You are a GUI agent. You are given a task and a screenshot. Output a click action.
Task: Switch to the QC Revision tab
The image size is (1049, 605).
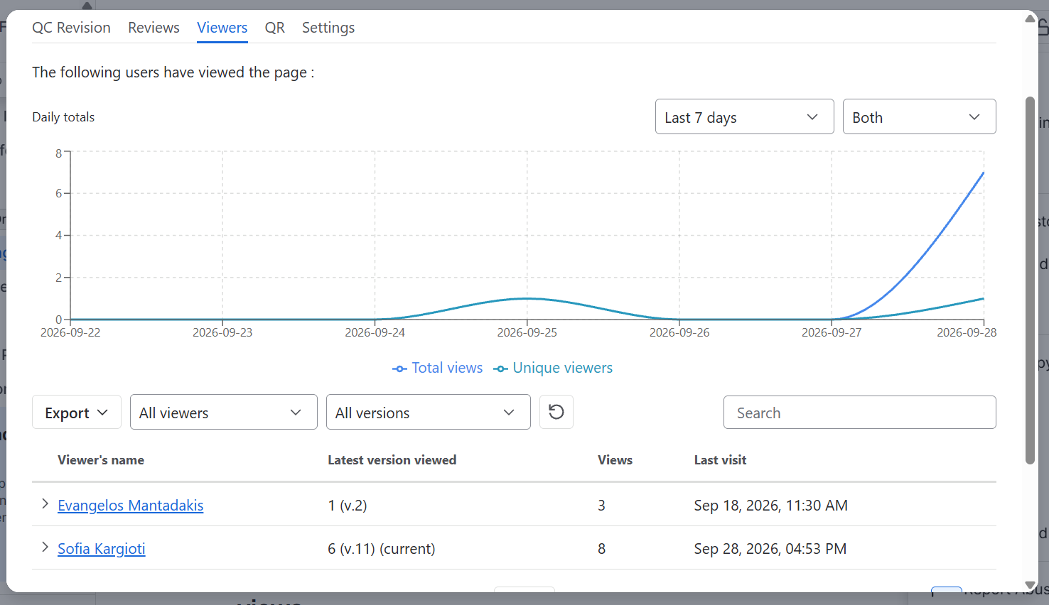point(71,28)
